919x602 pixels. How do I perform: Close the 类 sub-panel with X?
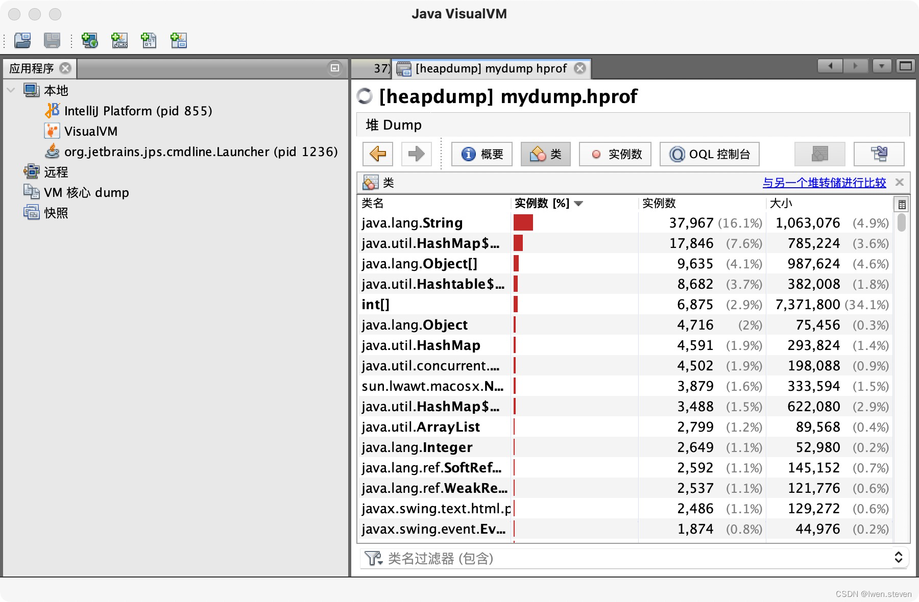click(900, 182)
